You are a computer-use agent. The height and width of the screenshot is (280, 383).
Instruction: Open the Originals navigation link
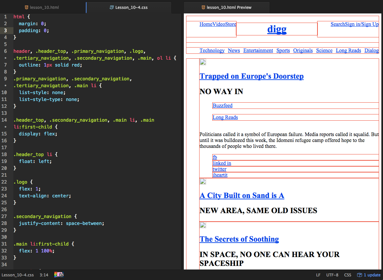[303, 50]
